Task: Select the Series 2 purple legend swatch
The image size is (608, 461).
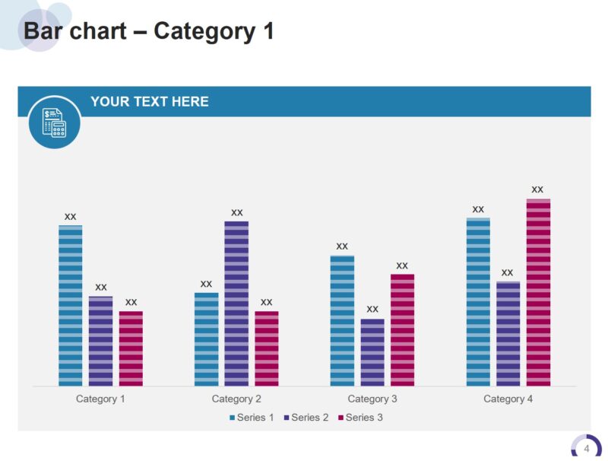Action: click(x=287, y=418)
